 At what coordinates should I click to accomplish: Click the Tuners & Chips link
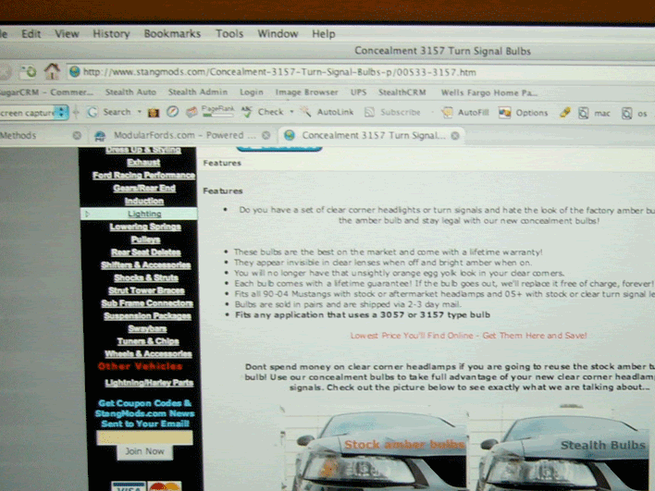tap(148, 341)
